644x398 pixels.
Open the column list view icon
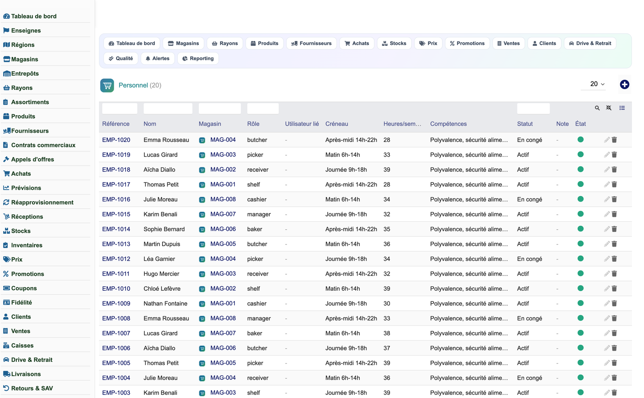pyautogui.click(x=622, y=108)
